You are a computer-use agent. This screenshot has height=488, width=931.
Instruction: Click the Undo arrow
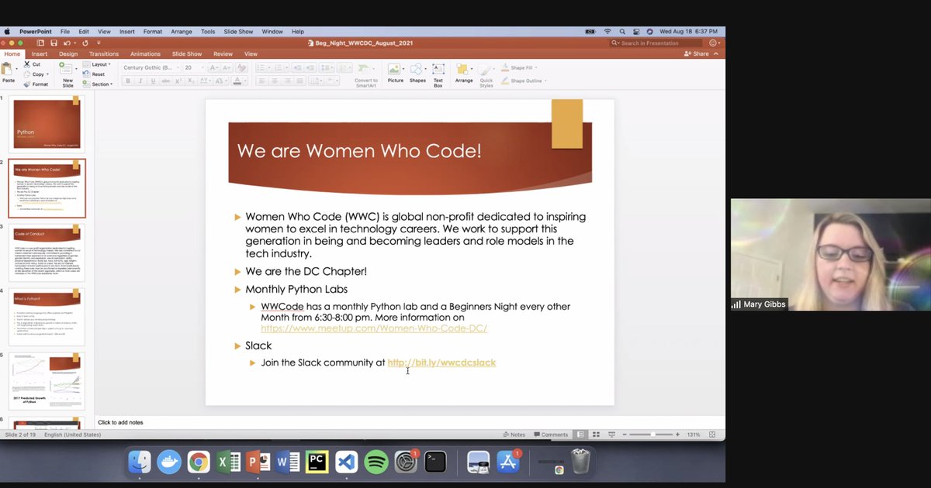pyautogui.click(x=68, y=43)
